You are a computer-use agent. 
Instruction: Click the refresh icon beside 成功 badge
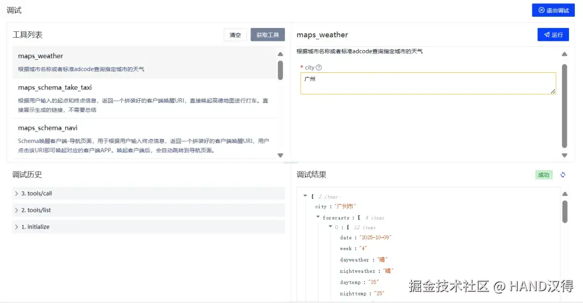pos(563,175)
